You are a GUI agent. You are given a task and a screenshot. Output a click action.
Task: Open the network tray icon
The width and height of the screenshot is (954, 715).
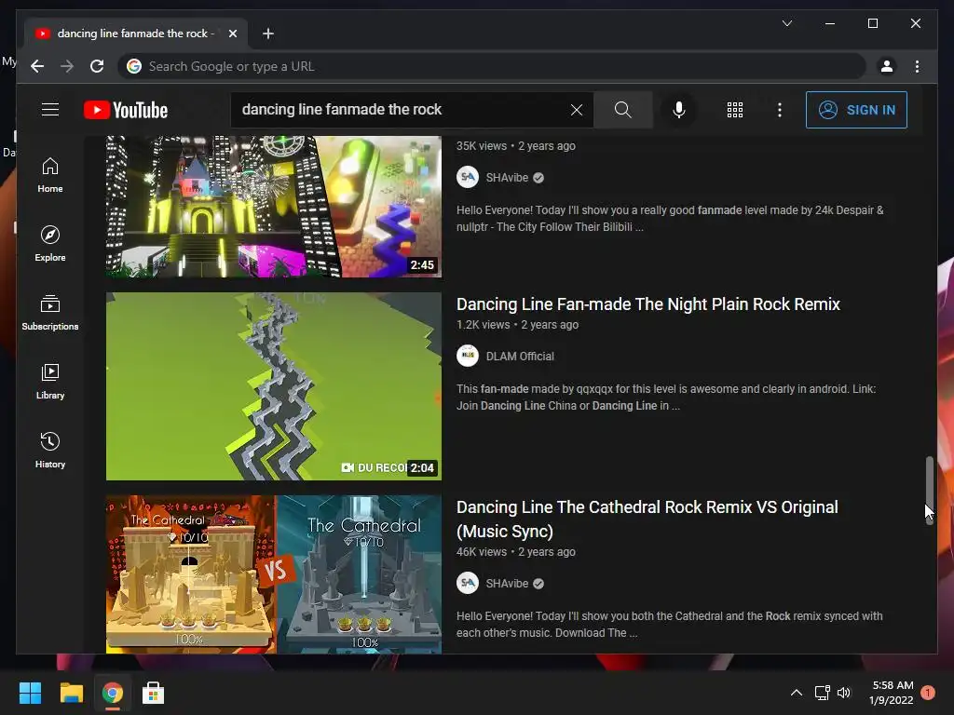tap(822, 693)
